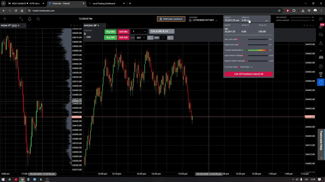The width and height of the screenshot is (325, 182).
Task: Select GTC time-in-force
Action: tap(163, 38)
